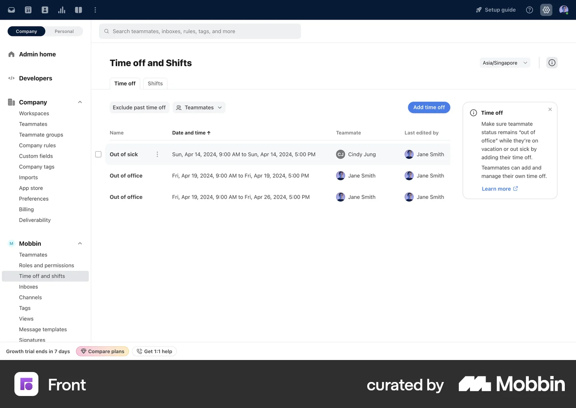Open the calendar icon in top bar
The height and width of the screenshot is (408, 576).
click(28, 10)
